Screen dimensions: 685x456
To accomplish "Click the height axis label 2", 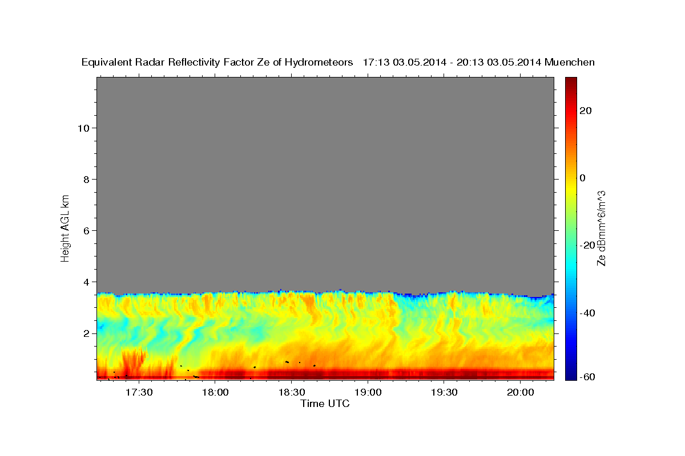I will point(86,333).
